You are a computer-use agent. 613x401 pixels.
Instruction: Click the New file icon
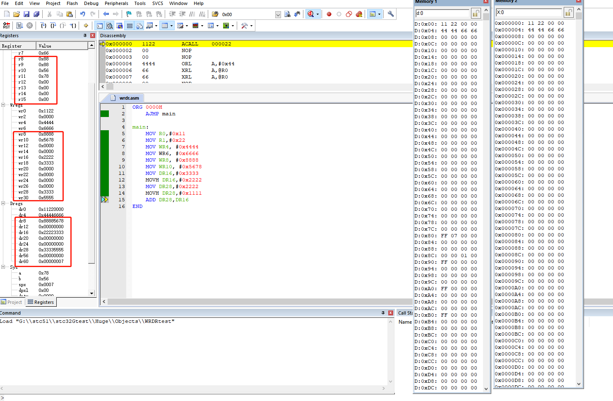tap(7, 14)
